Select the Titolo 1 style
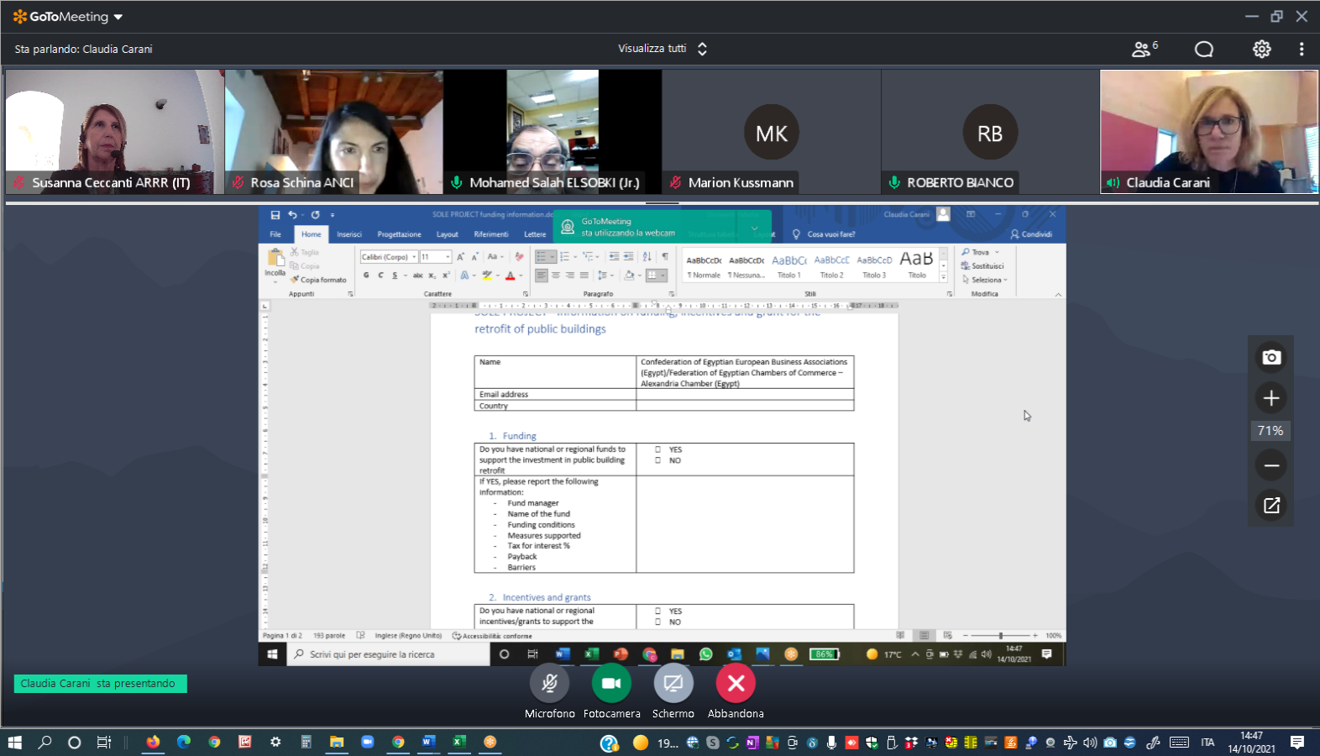1320x756 pixels. [x=789, y=266]
